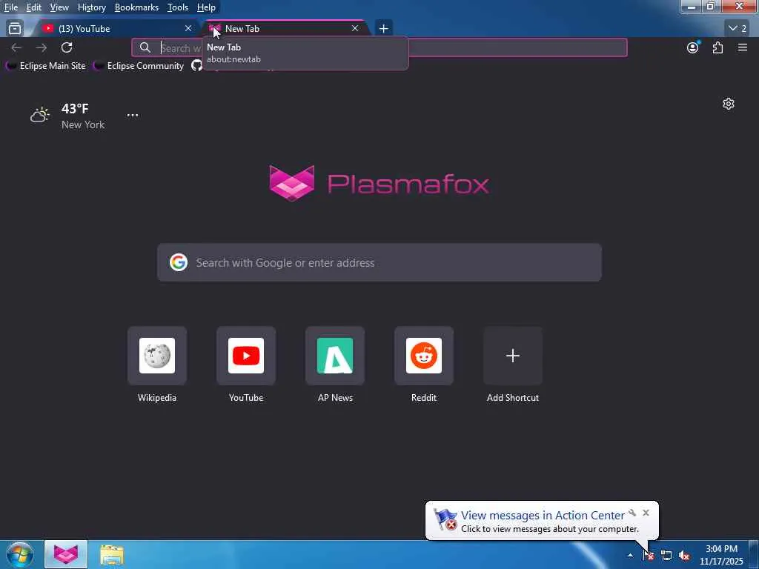Click the Show desktop strip
The height and width of the screenshot is (569, 759).
(x=754, y=555)
